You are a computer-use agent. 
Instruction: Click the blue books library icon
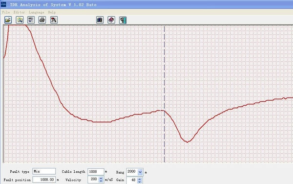tap(100, 20)
